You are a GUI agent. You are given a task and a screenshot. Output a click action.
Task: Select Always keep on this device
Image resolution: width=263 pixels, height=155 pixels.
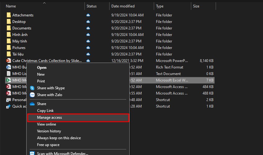pos(59,138)
